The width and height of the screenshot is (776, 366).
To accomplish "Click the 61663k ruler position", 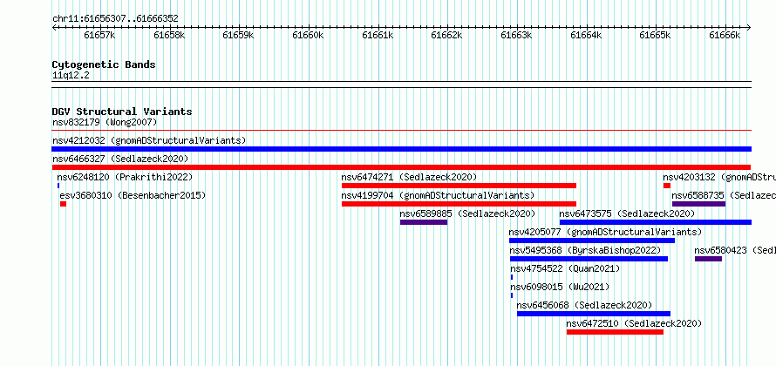I will pyautogui.click(x=516, y=35).
